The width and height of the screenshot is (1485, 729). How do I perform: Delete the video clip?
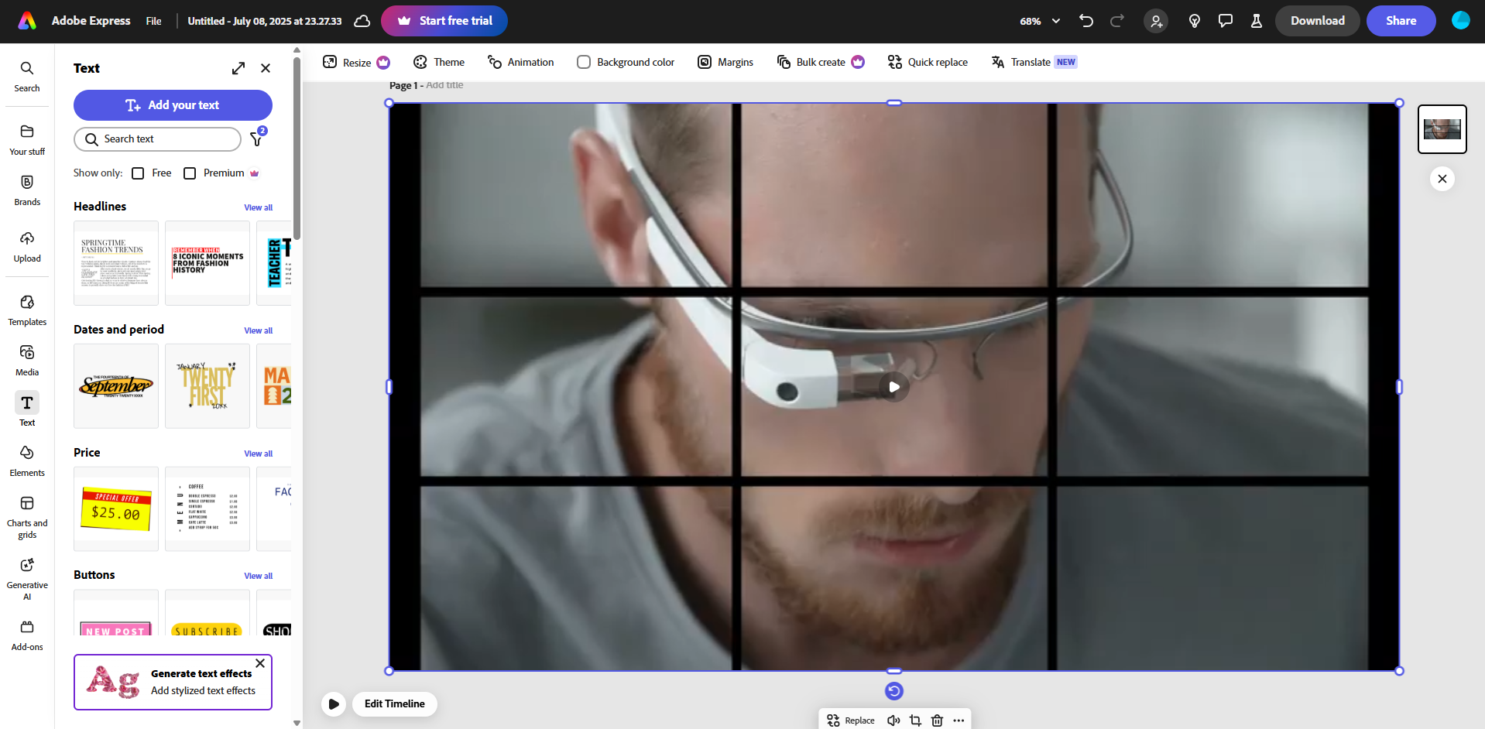click(x=937, y=720)
